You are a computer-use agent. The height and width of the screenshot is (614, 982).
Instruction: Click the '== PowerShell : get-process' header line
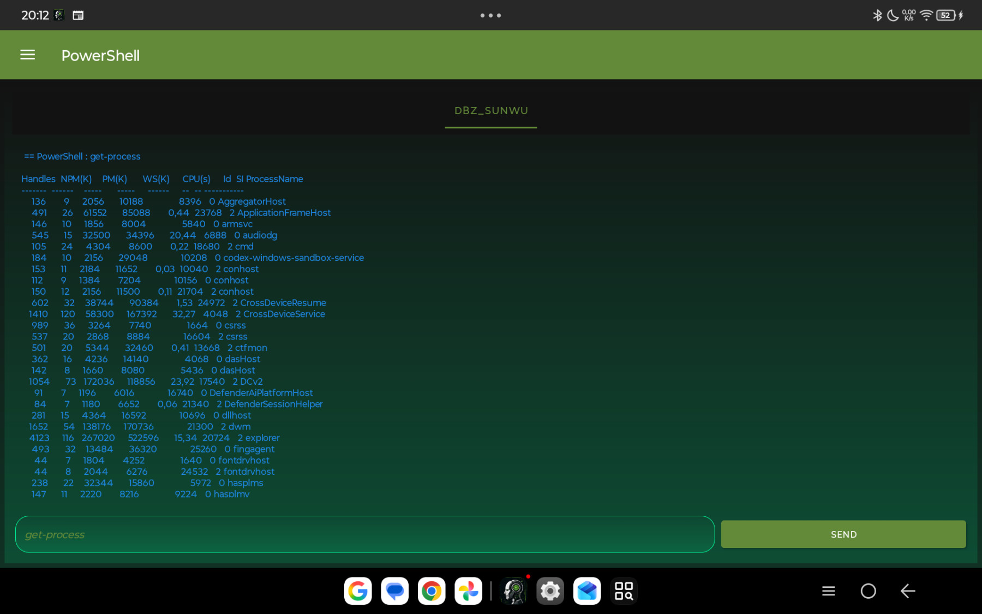(x=82, y=157)
